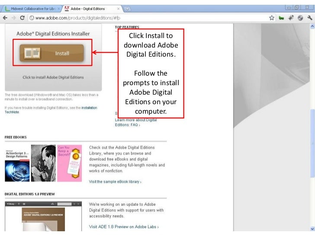Screen dimensions: 315x236
Task: Bookmark this page with the star icon
Action: (x=272, y=18)
